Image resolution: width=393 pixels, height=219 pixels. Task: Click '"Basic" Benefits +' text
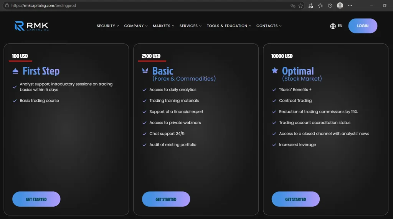point(295,90)
